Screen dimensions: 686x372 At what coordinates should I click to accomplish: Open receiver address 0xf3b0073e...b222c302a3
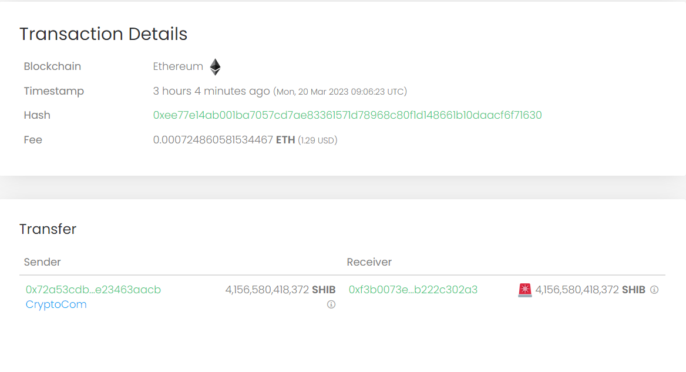pyautogui.click(x=413, y=290)
